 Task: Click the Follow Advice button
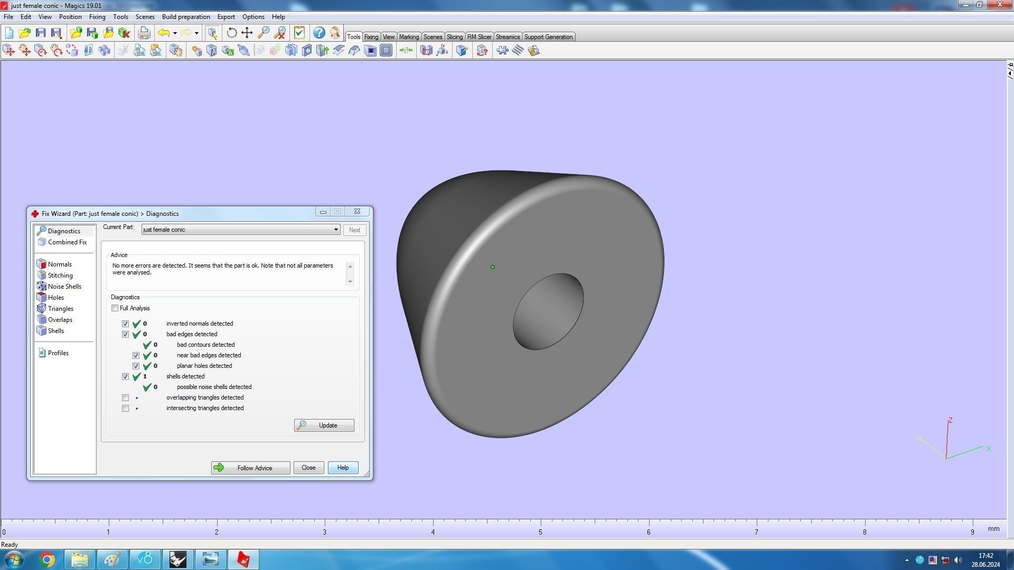click(250, 468)
